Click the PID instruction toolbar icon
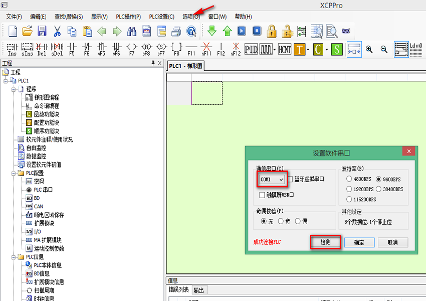Screen dimensions: 426x301 pos(251,49)
